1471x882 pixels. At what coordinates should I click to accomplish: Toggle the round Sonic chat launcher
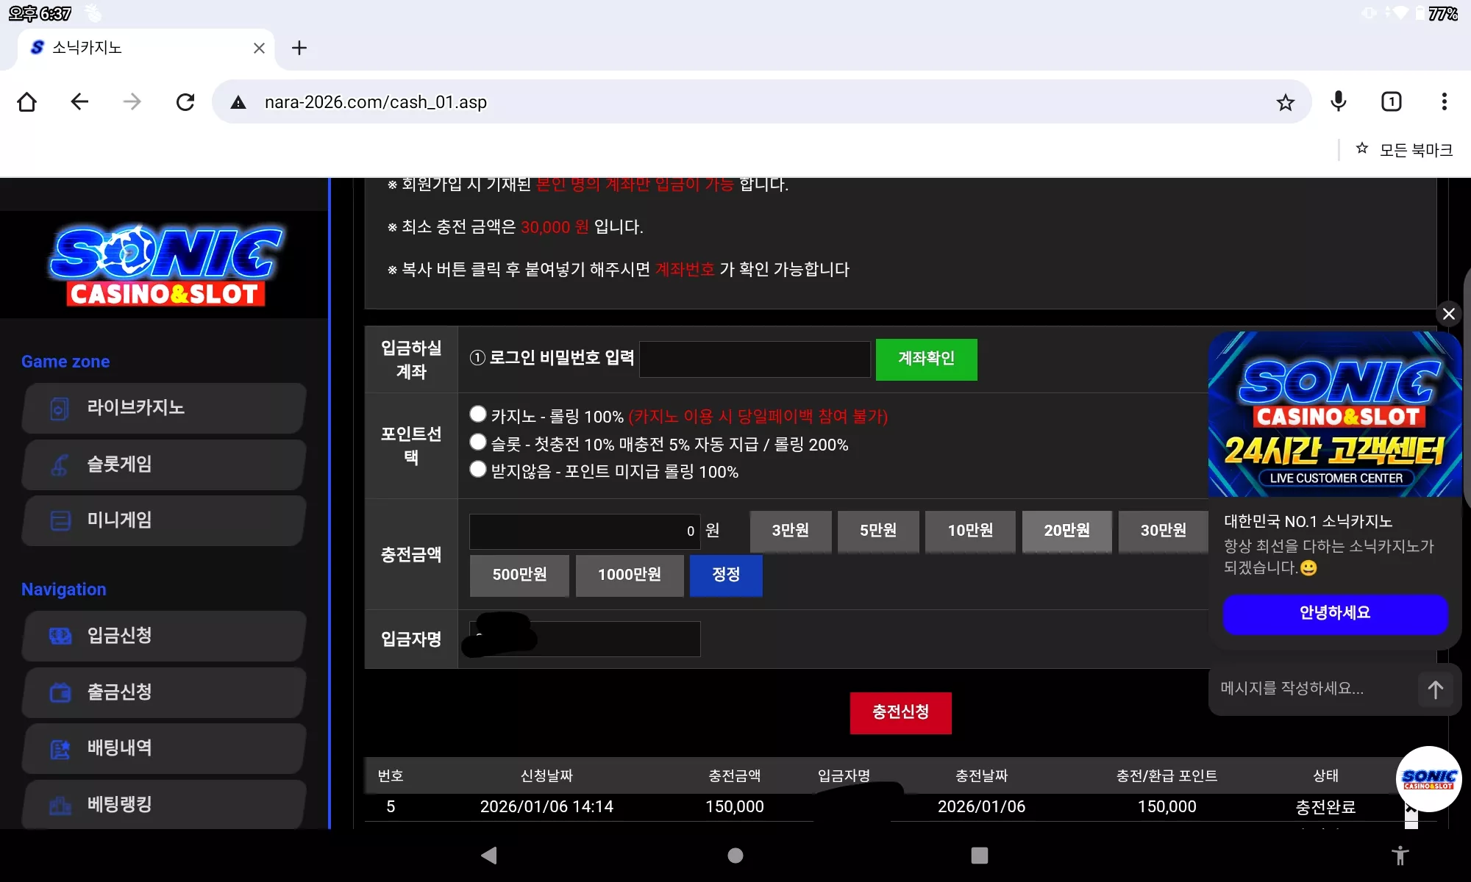(x=1429, y=779)
